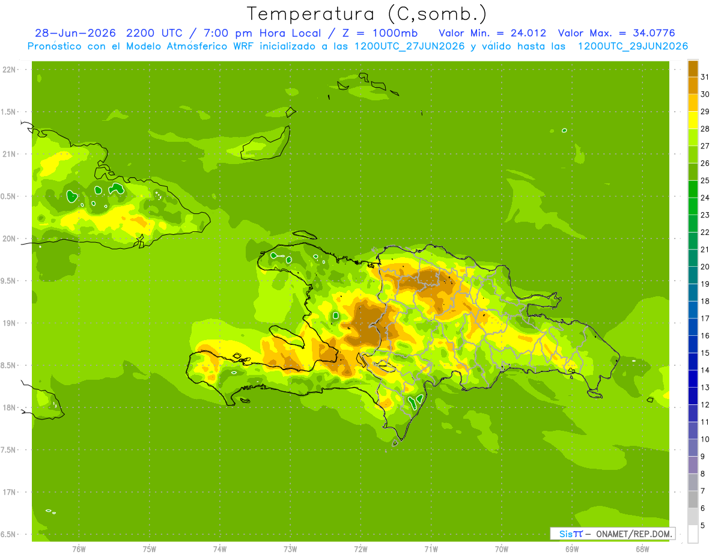Click the 'Valor Min. = 24.012' readout
This screenshot has width=721, height=557.
tap(493, 33)
